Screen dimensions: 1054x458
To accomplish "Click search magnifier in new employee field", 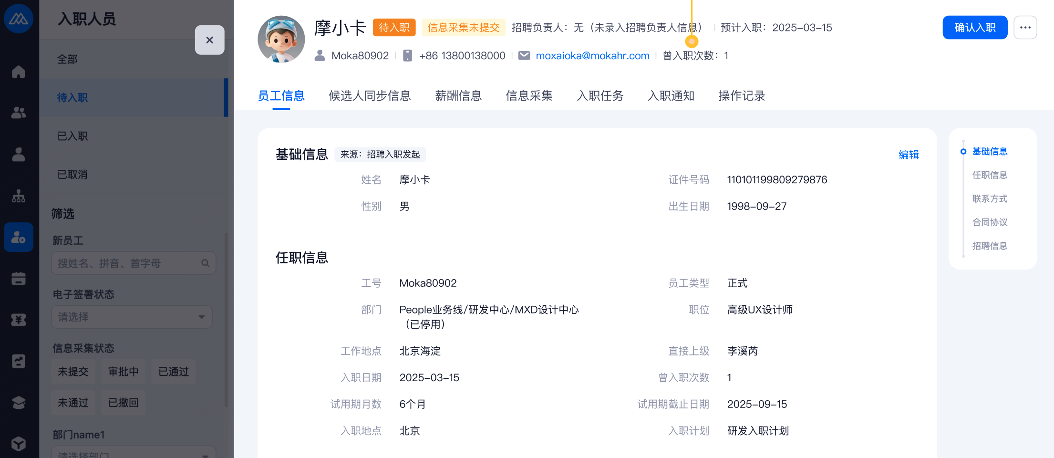I will click(x=205, y=263).
